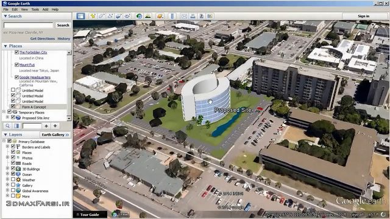The height and width of the screenshot is (219, 390).
Task: Expand the Global Awareness layer node
Action: (x=7, y=190)
